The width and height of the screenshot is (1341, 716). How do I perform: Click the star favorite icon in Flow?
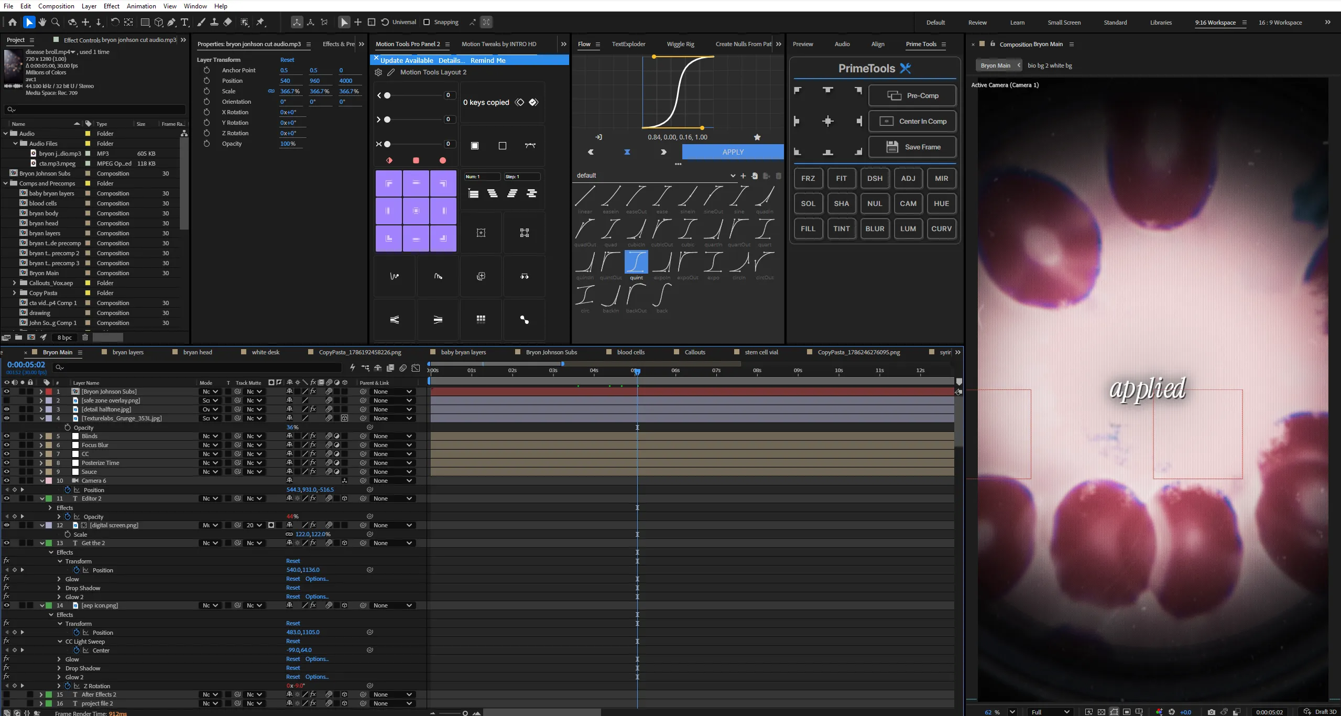tap(757, 137)
